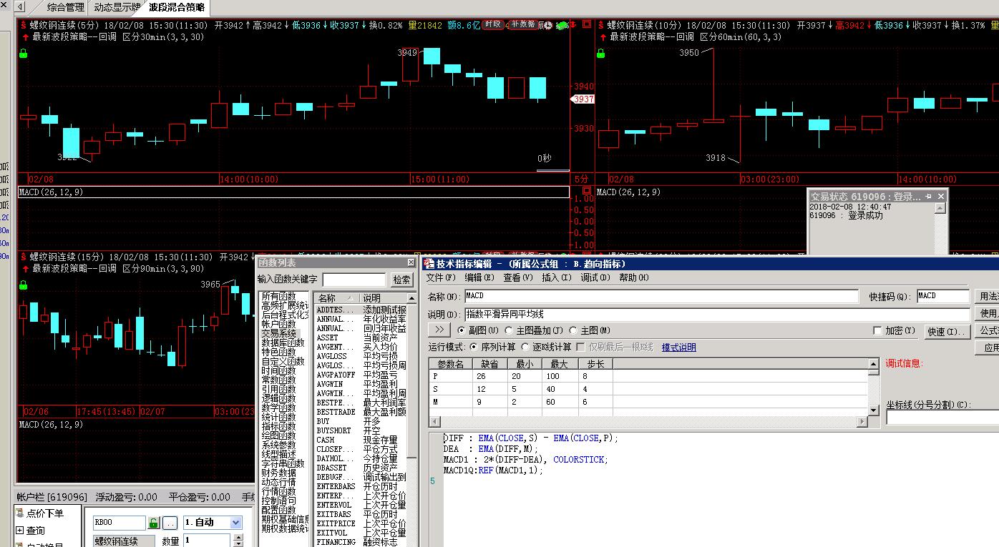Select 序列计算 run mode radio
Image resolution: width=999 pixels, height=547 pixels.
pos(474,347)
